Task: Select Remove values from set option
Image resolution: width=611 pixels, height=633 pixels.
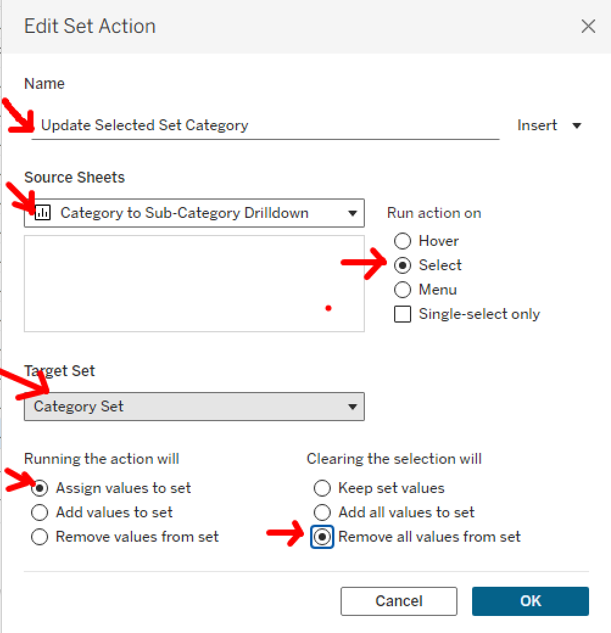Action: (40, 537)
